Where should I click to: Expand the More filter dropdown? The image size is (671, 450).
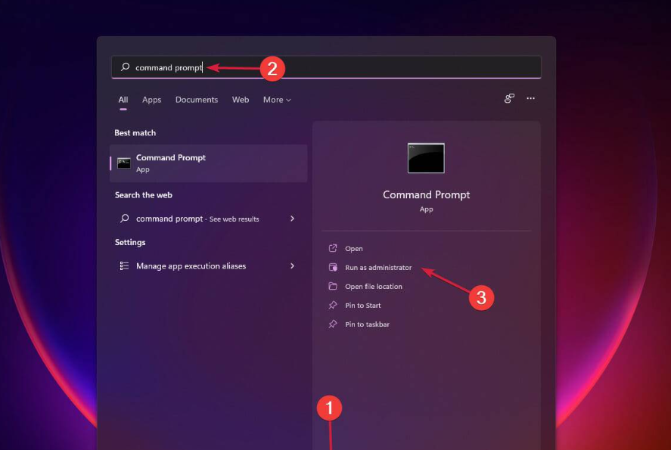point(277,100)
